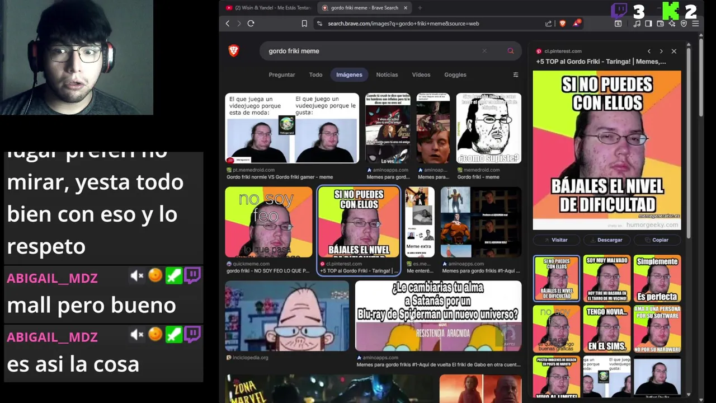Click the chat message 'es asi la cosa'
The width and height of the screenshot is (716, 403).
[x=73, y=364]
